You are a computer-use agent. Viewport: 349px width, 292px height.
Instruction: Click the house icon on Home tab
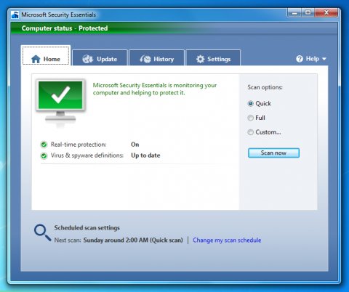(36, 59)
